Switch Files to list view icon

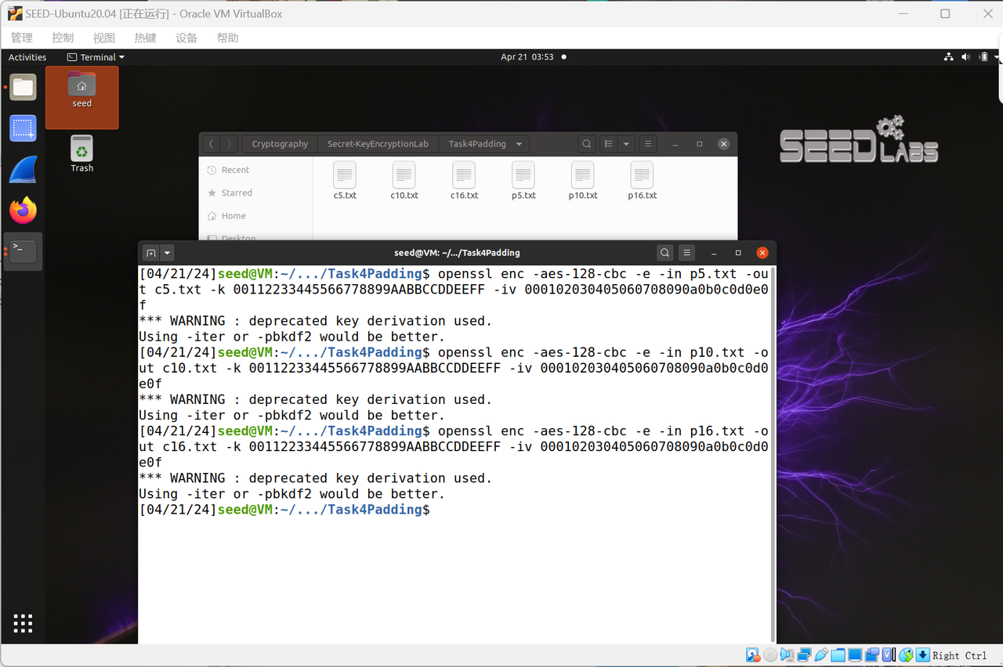[609, 144]
